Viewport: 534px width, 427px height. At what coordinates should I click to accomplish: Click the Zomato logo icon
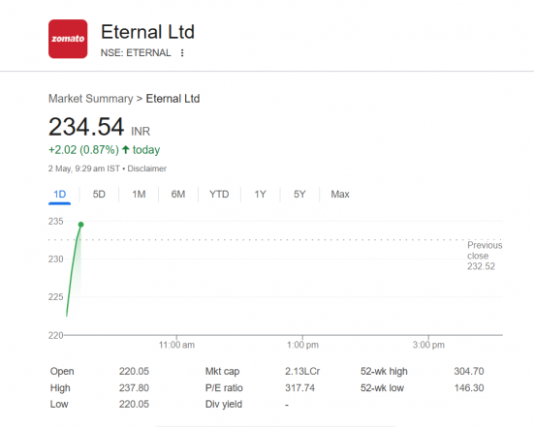point(68,39)
